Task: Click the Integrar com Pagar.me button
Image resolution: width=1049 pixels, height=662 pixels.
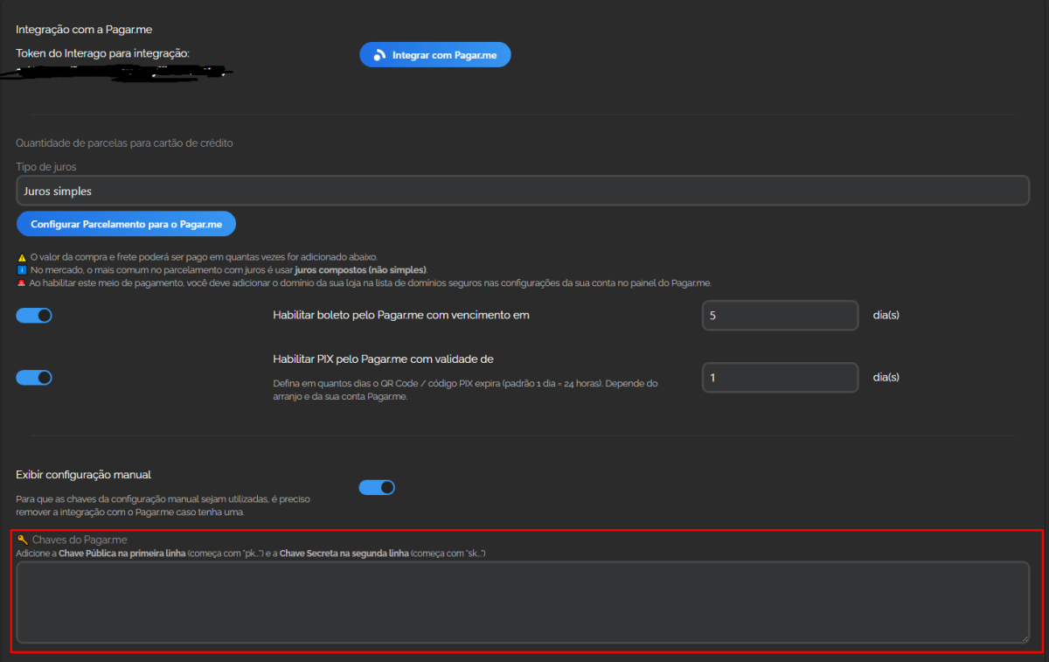Action: pos(434,54)
